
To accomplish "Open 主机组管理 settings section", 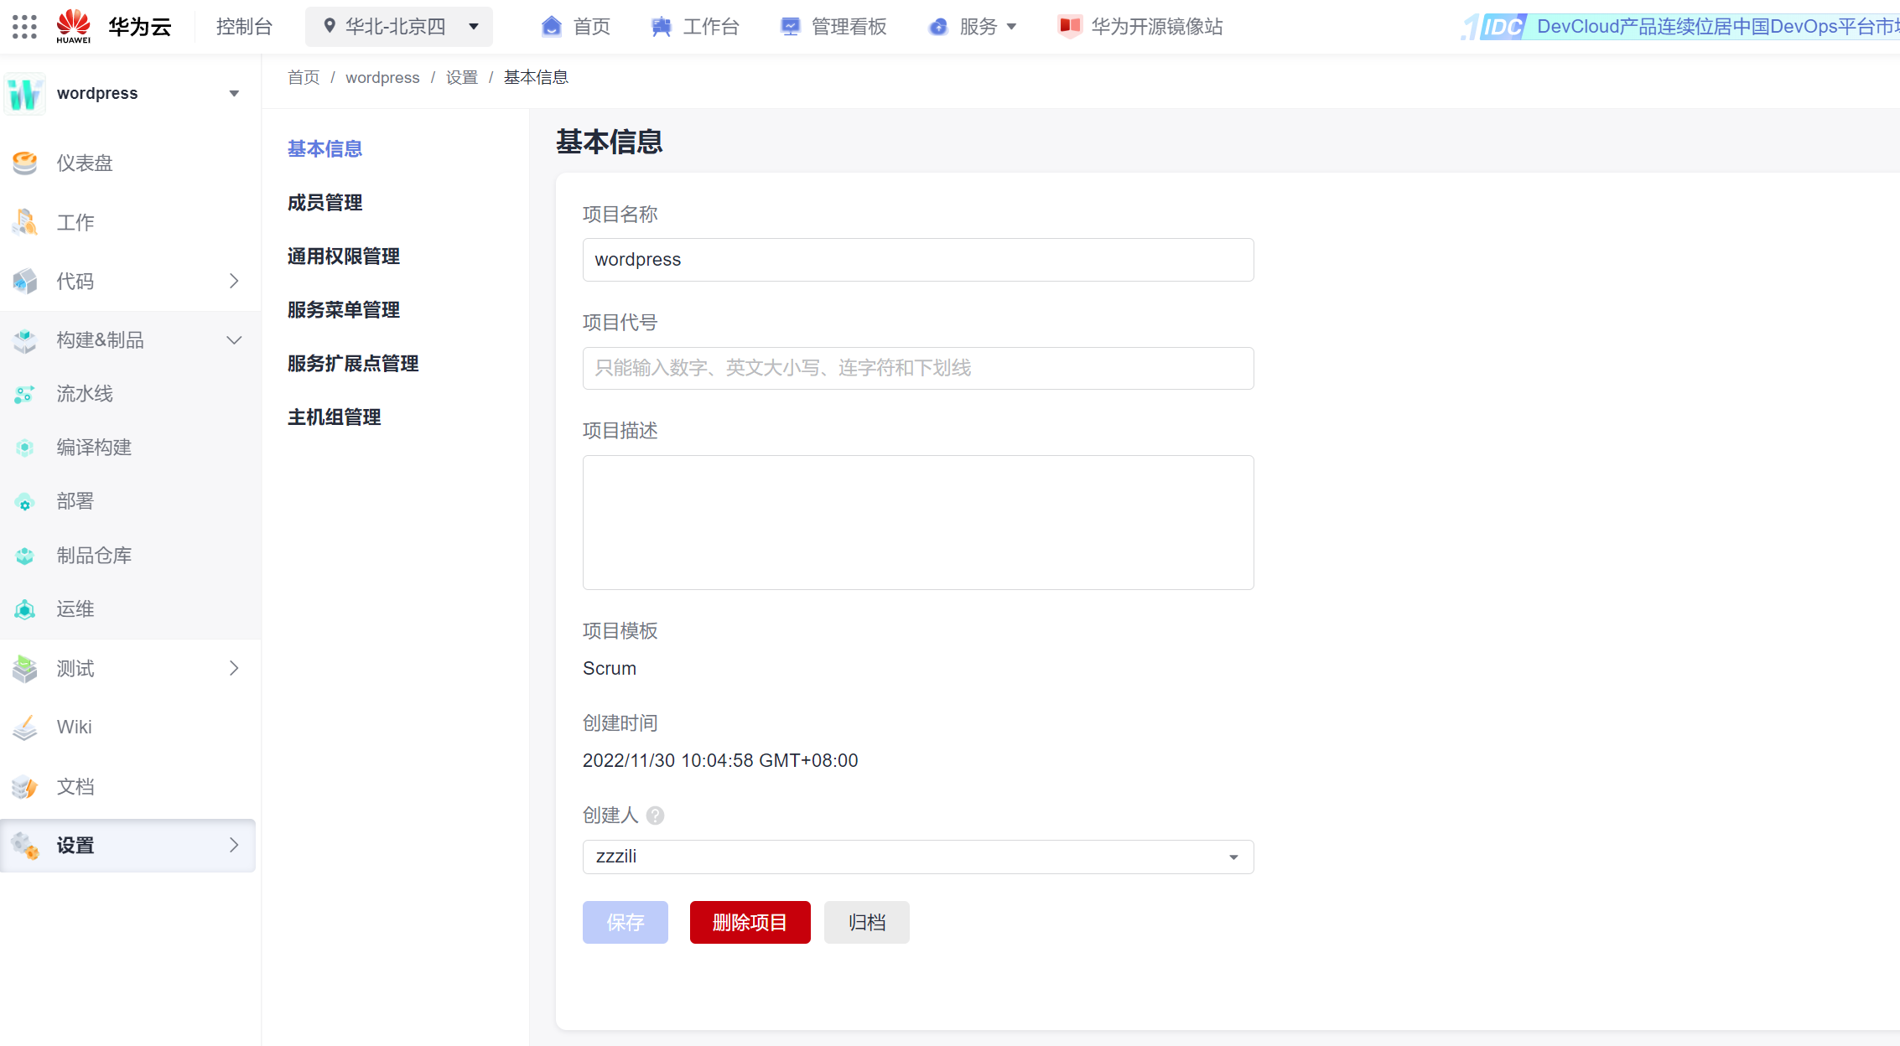I will pos(334,417).
